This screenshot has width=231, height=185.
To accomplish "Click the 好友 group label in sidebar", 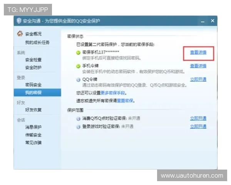I will 21,103.
